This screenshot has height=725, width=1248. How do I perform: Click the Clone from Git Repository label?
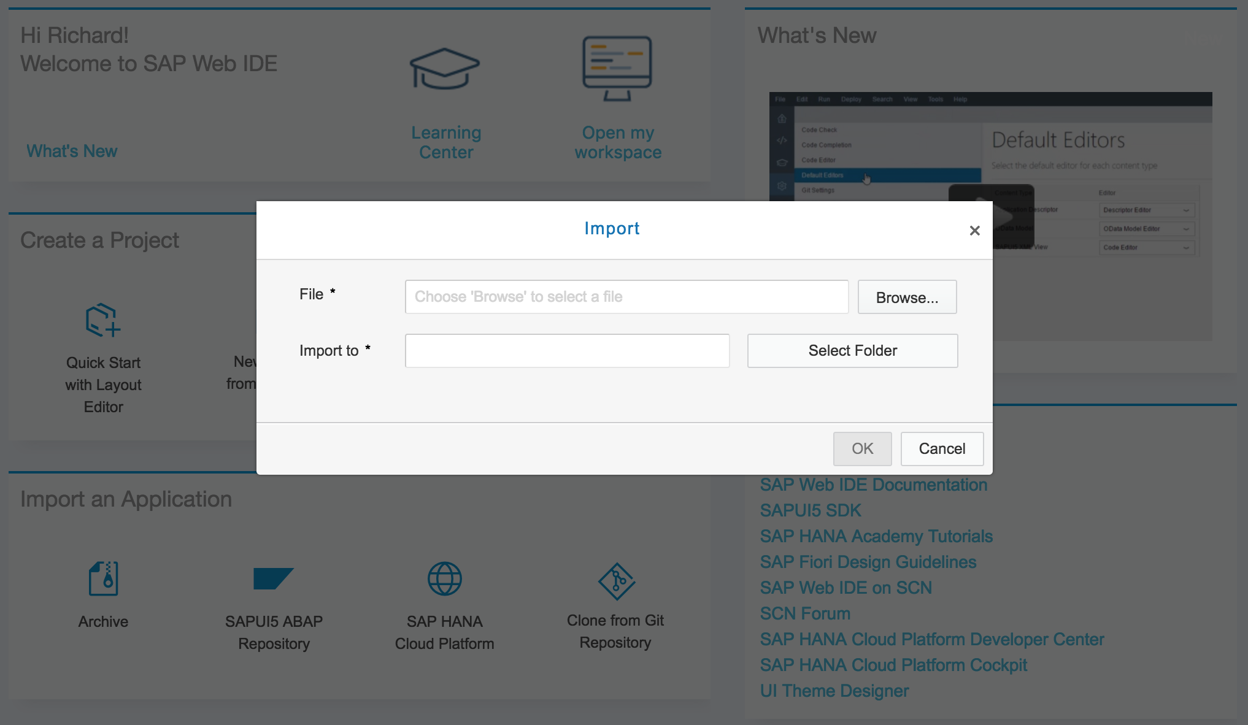[x=615, y=631]
